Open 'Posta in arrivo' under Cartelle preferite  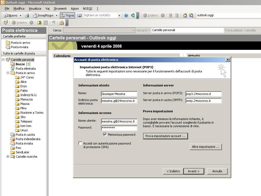pos(20,43)
